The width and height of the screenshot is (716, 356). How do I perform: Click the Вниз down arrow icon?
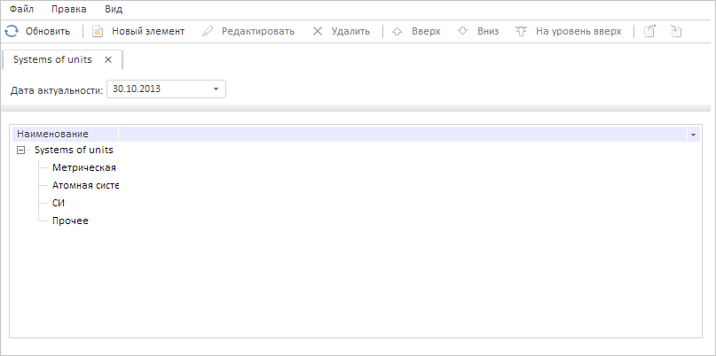[x=462, y=31]
